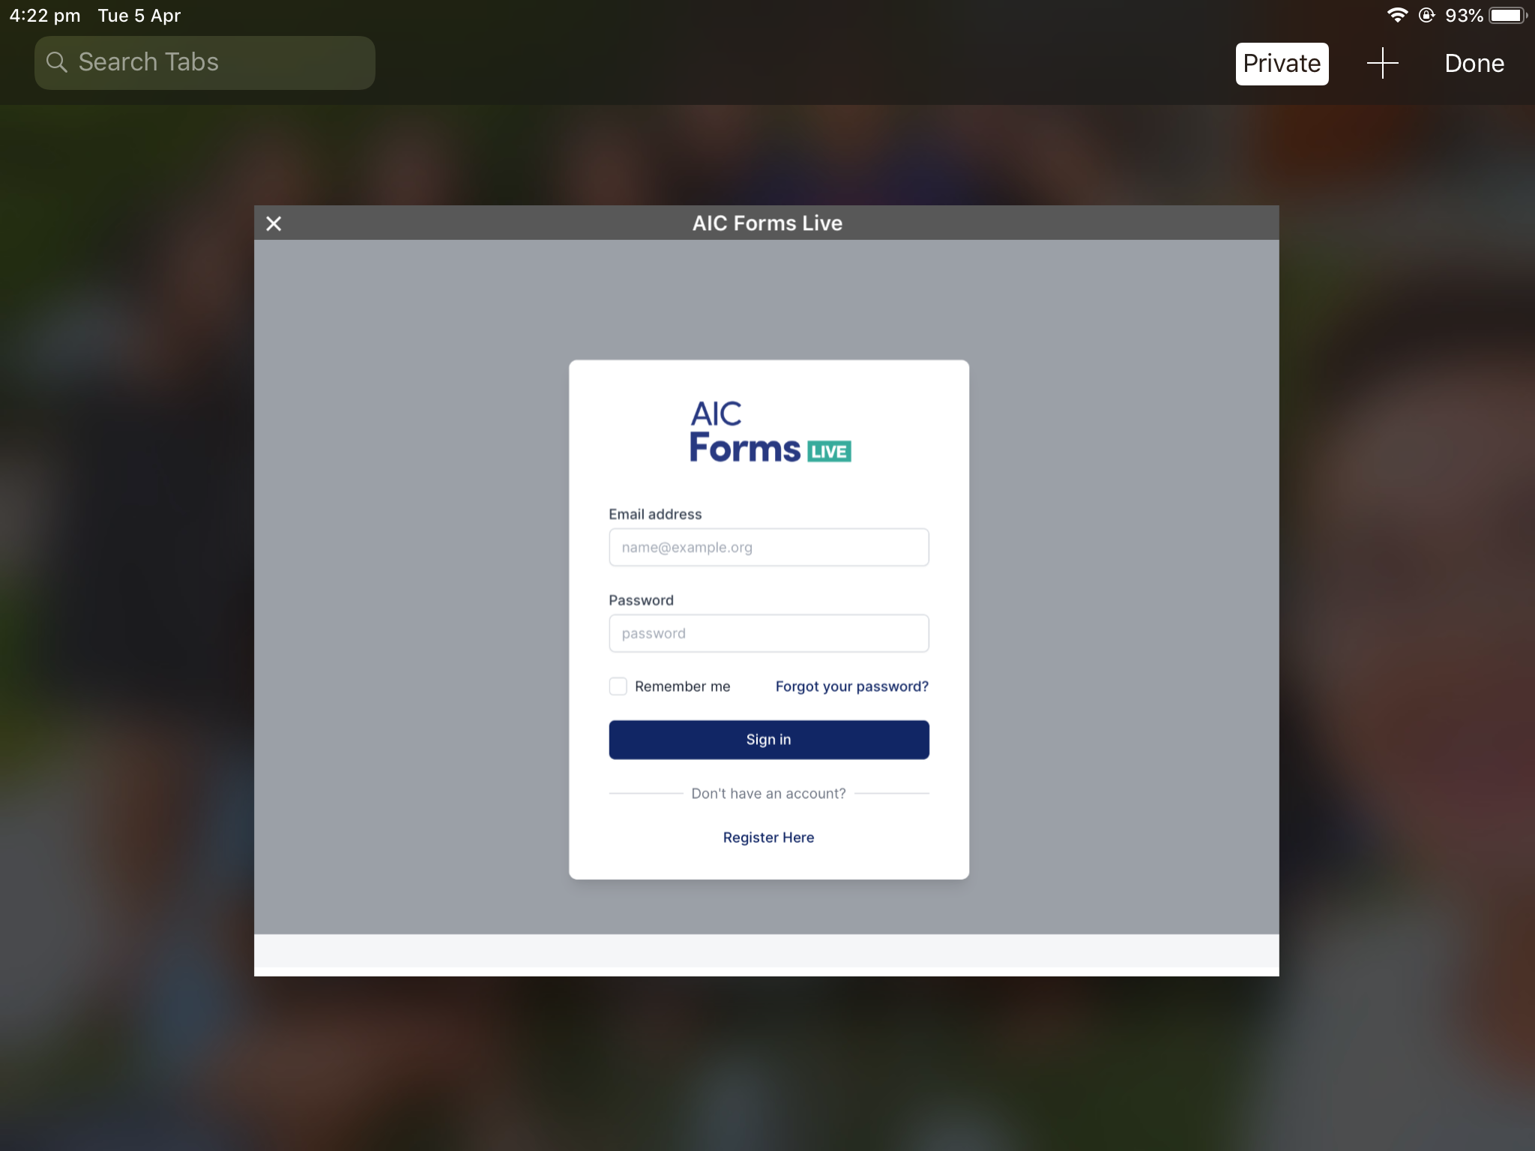
Task: Click Forgot your password link
Action: click(852, 686)
